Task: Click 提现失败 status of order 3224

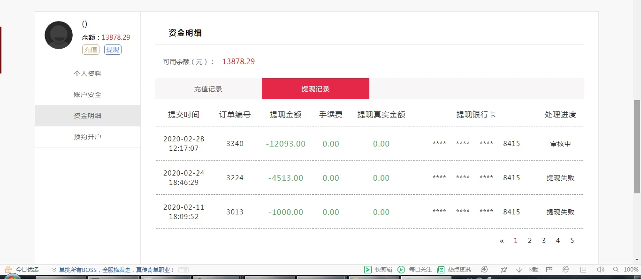Action: (x=560, y=178)
